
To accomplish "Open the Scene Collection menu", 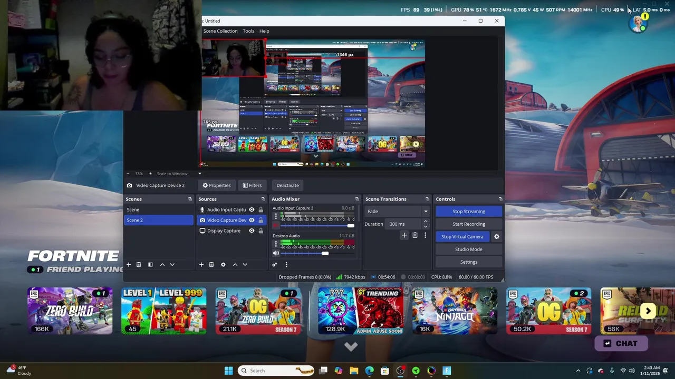I will pos(220,31).
